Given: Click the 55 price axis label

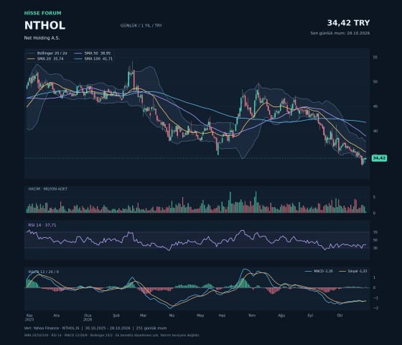Looking at the screenshot, I should pos(375,57).
